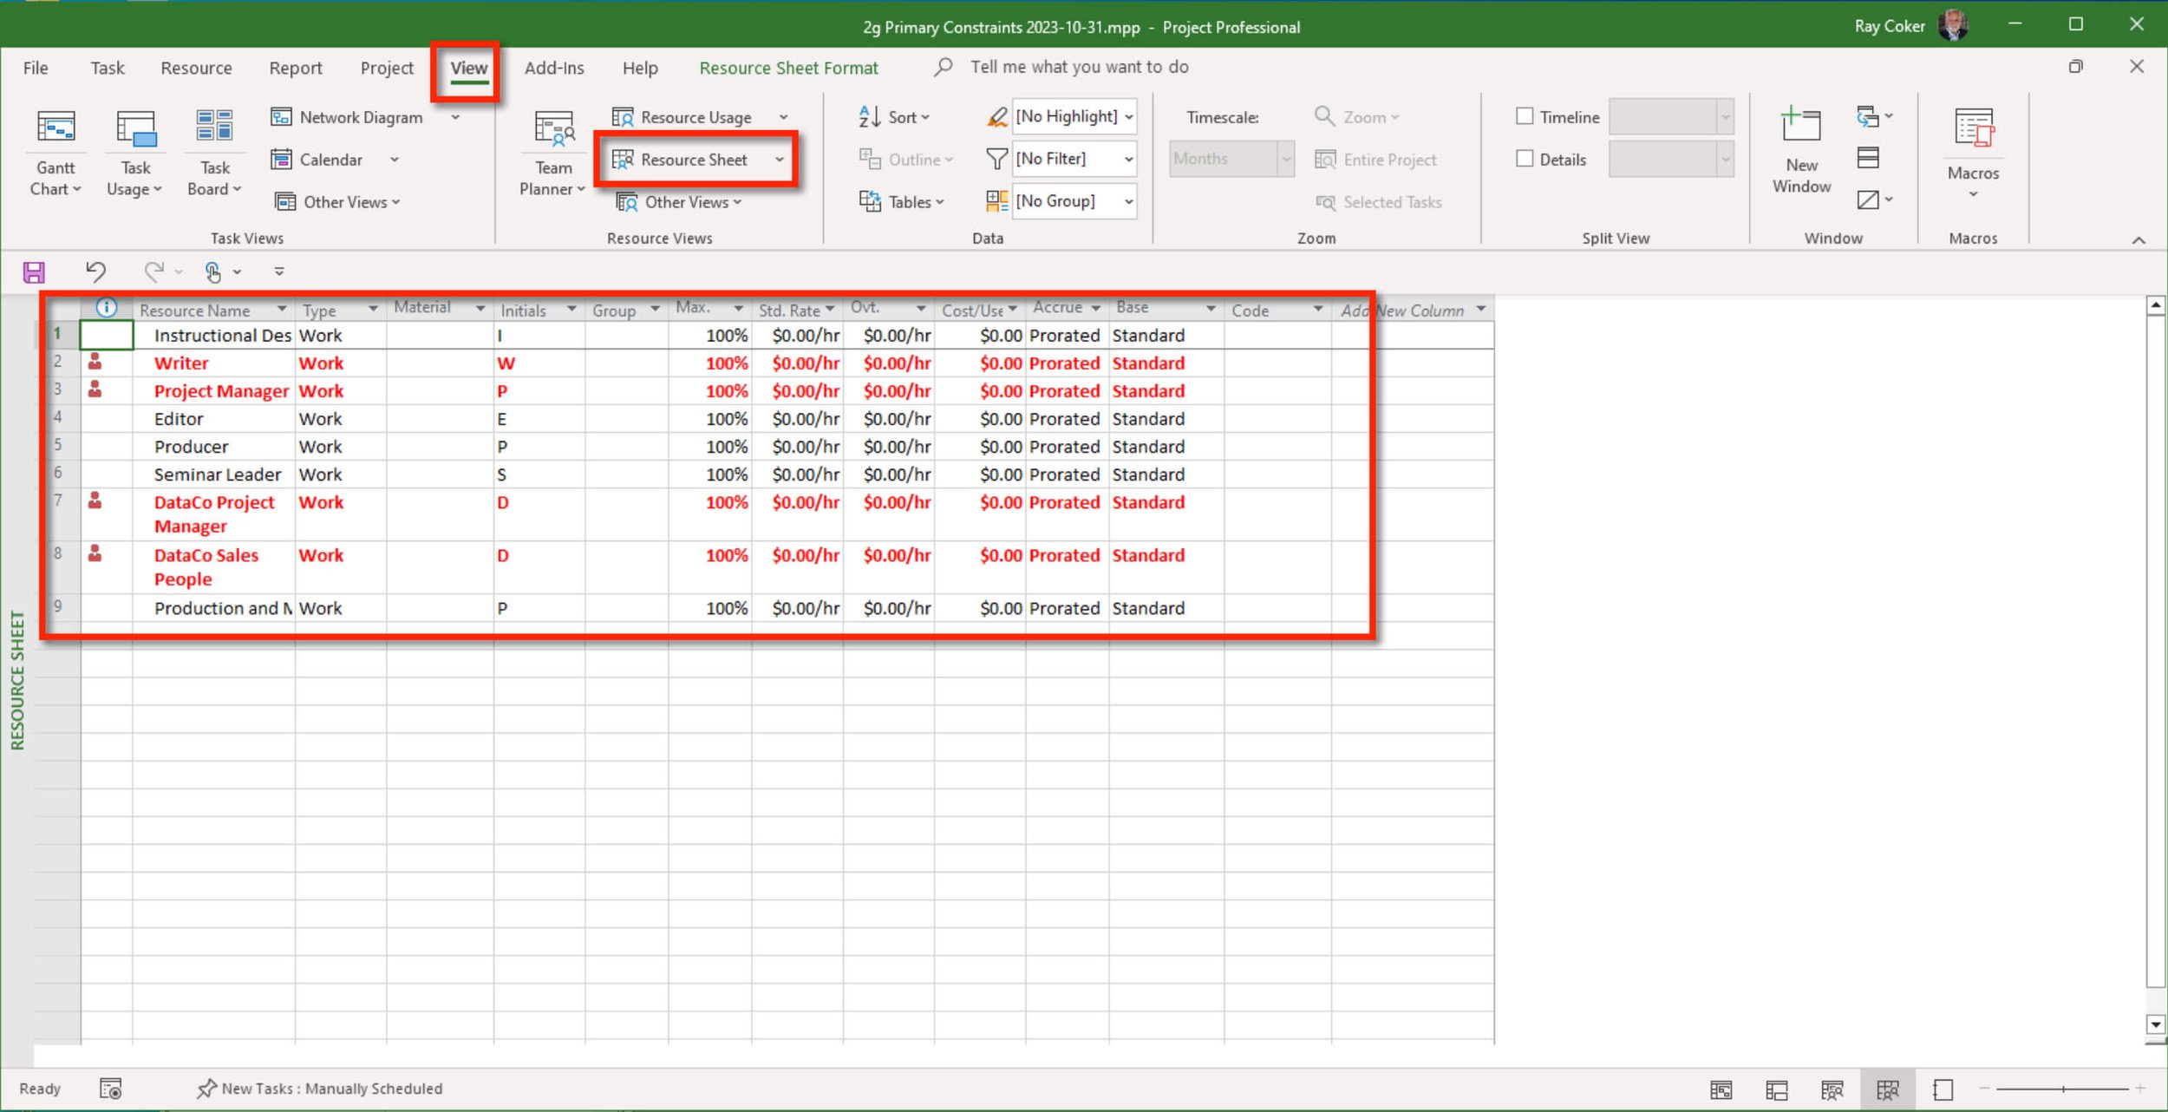Click New Tasks Manually Scheduled status

tap(320, 1089)
